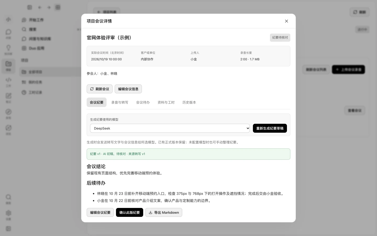Open 工时记录 in the background sidebar
Image resolution: width=377 pixels, height=236 pixels.
tap(35, 92)
